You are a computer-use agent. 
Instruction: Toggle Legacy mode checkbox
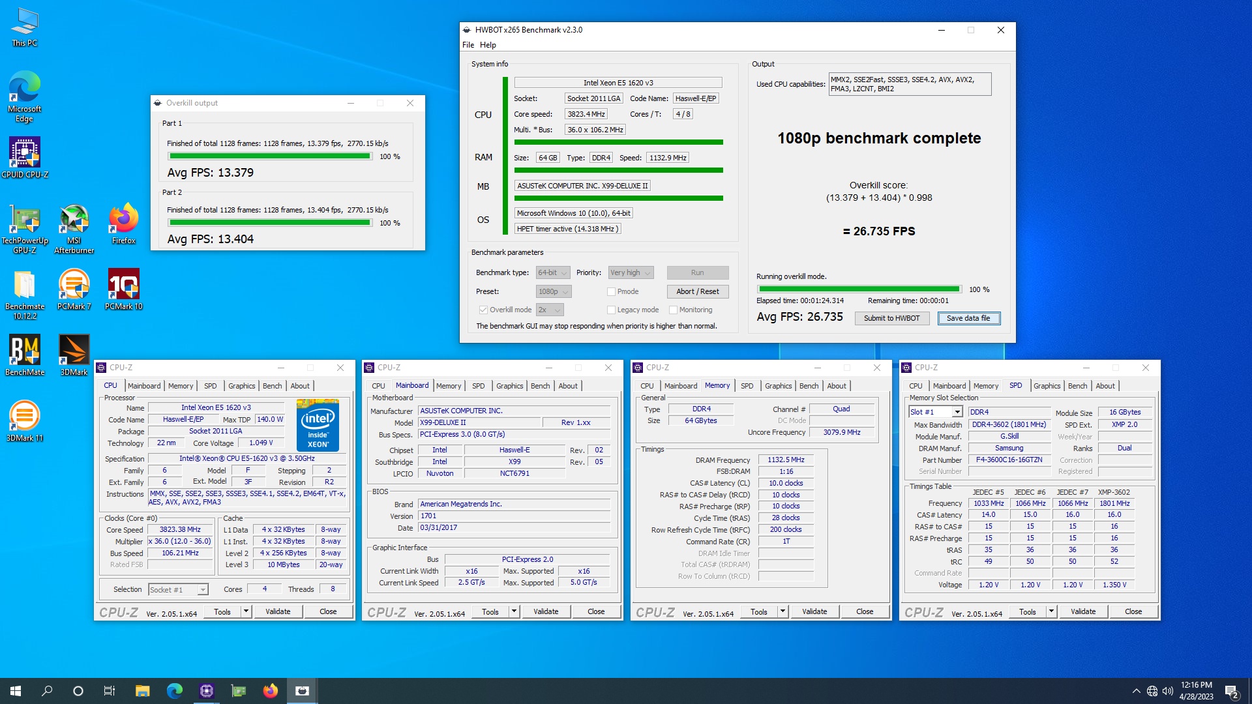[x=611, y=310]
